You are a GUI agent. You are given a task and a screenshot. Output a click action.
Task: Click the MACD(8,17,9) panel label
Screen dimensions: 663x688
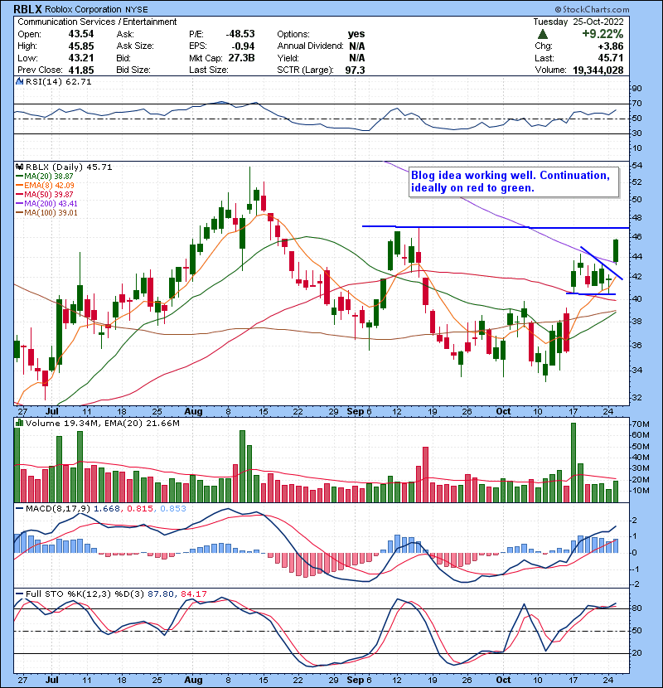(x=58, y=509)
